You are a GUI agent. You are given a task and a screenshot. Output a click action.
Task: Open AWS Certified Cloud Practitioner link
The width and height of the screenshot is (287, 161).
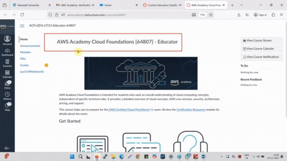point(129,110)
